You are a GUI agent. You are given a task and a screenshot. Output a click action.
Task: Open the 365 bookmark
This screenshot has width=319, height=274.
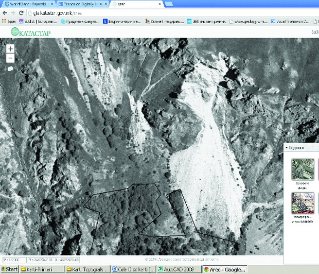[207, 22]
